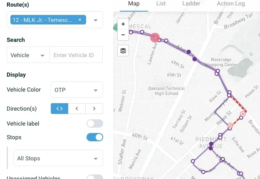Expand the Route(s) dropdown arrow
Screen dimensions: 260x179
click(x=96, y=20)
